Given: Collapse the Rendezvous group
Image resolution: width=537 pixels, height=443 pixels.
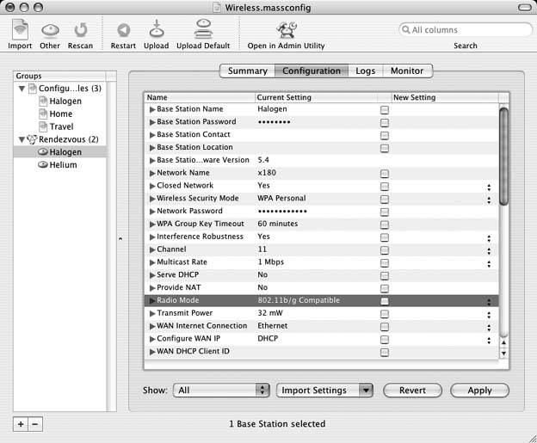Looking at the screenshot, I should [21, 139].
